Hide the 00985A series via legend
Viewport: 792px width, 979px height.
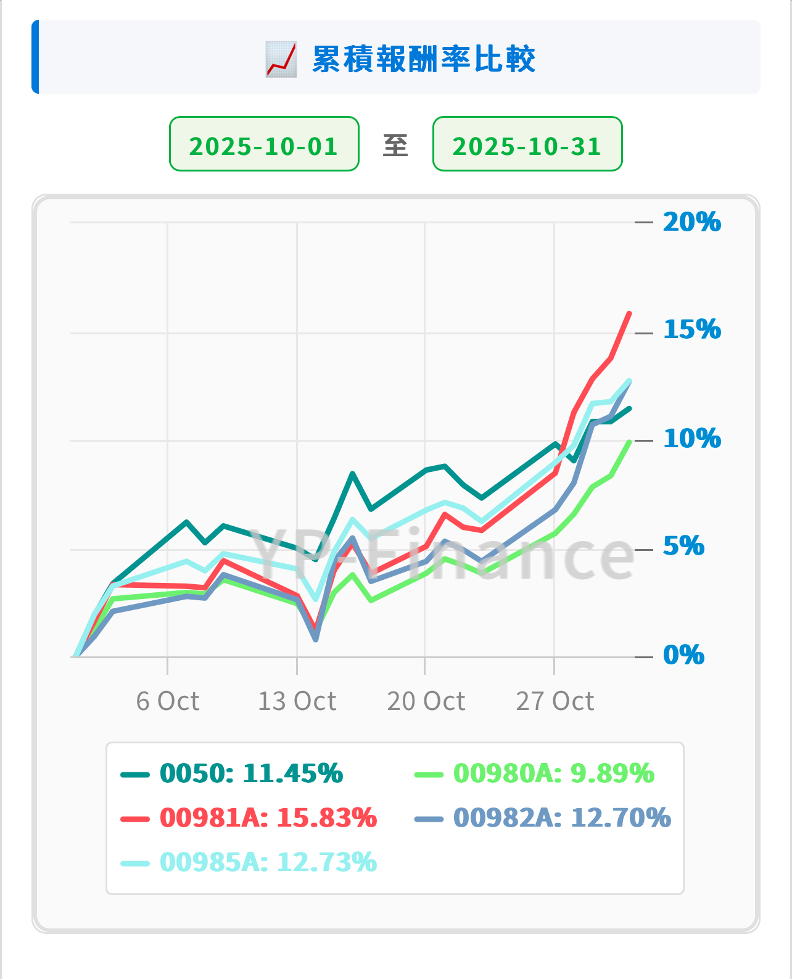(268, 862)
